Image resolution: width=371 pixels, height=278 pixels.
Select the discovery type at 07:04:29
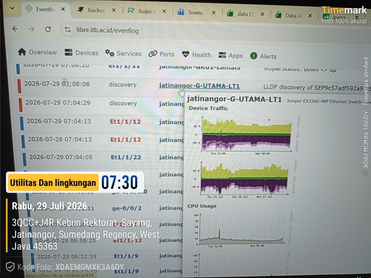(123, 103)
